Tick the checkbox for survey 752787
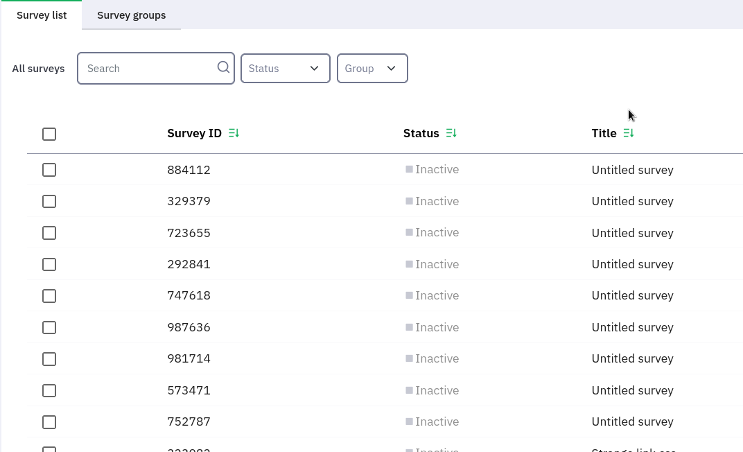The width and height of the screenshot is (743, 452). coord(49,422)
